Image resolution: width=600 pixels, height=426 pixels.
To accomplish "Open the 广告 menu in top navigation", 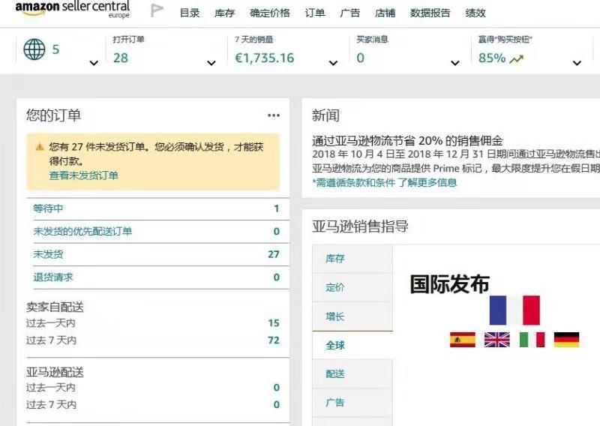I will pyautogui.click(x=349, y=13).
